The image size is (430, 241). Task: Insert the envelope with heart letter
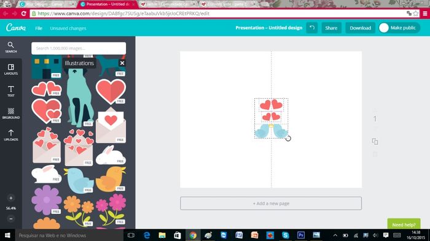click(111, 125)
